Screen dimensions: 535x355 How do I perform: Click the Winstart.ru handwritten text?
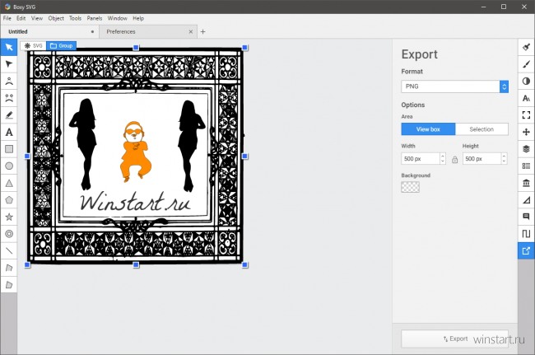click(136, 202)
